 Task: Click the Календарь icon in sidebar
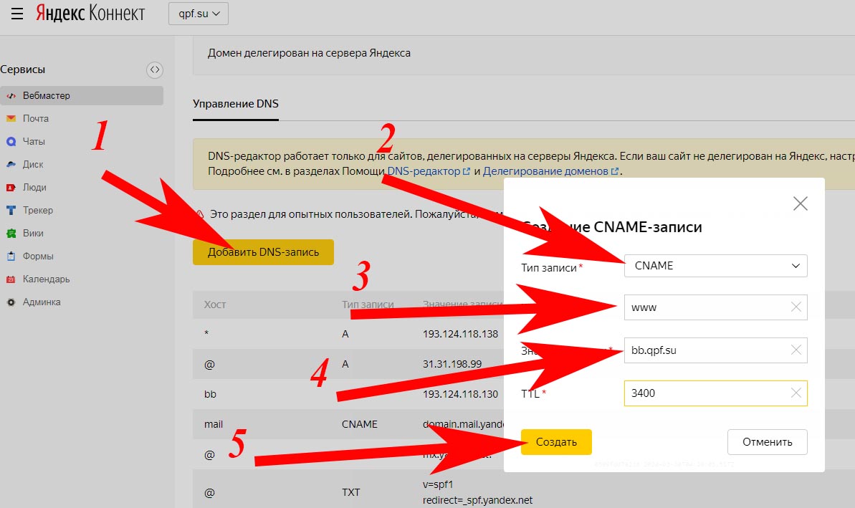pos(11,279)
